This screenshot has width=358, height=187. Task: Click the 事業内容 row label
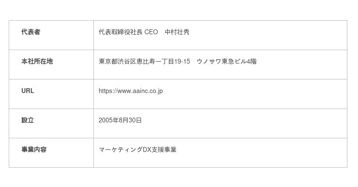(34, 149)
